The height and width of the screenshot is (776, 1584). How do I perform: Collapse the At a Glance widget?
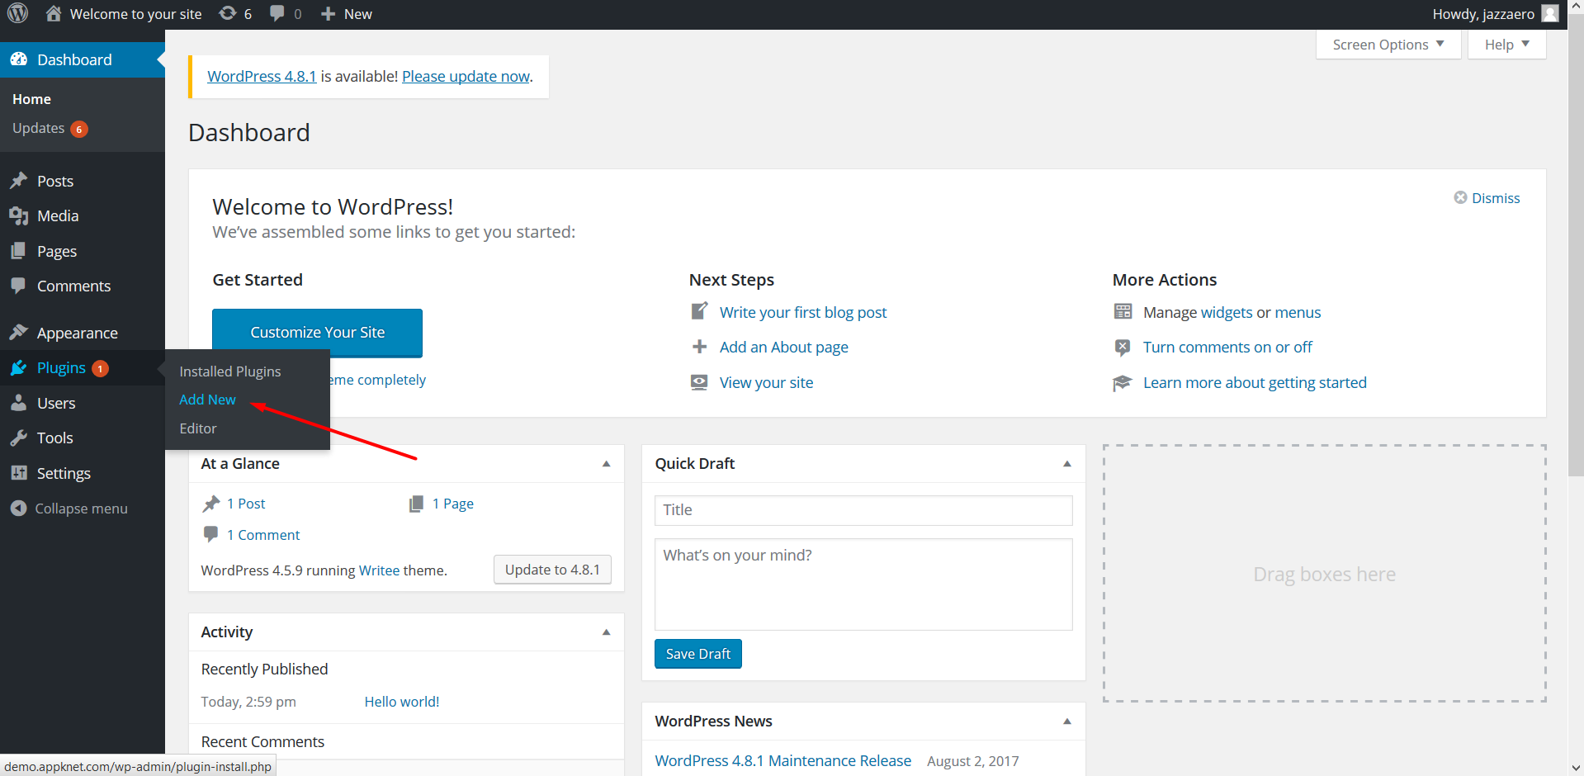pyautogui.click(x=607, y=464)
